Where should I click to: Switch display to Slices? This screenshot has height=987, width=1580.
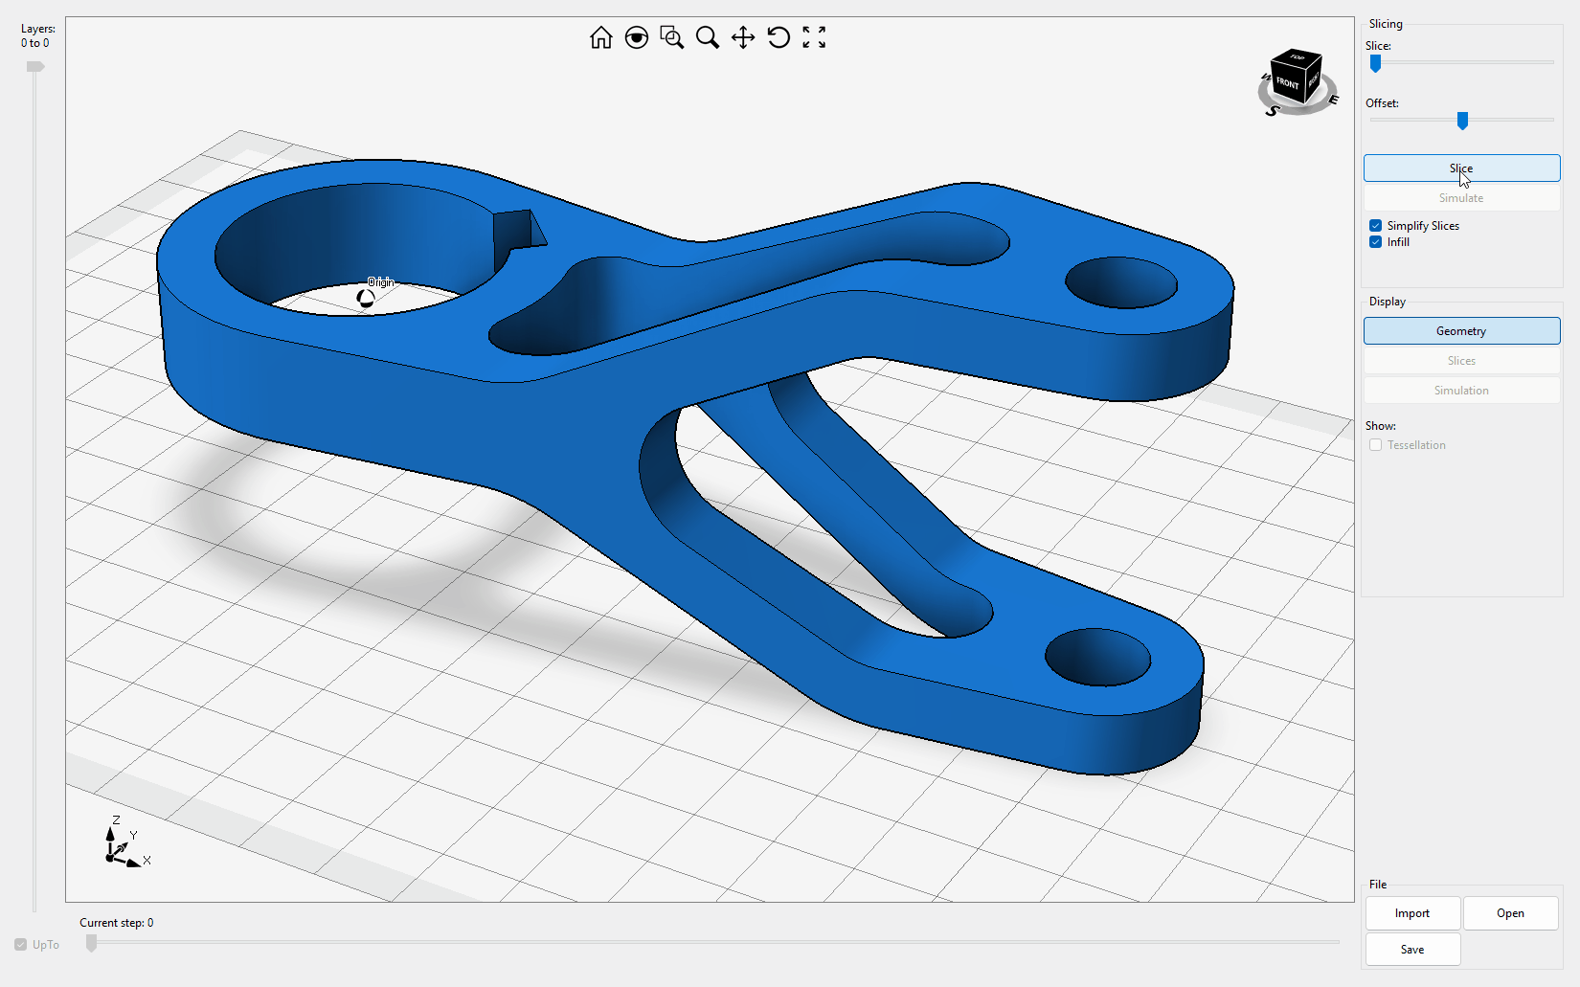(1460, 361)
